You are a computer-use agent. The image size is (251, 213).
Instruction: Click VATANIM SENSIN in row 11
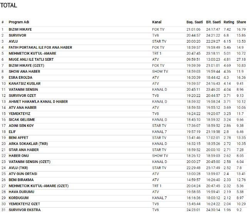pyautogui.click(x=23, y=90)
